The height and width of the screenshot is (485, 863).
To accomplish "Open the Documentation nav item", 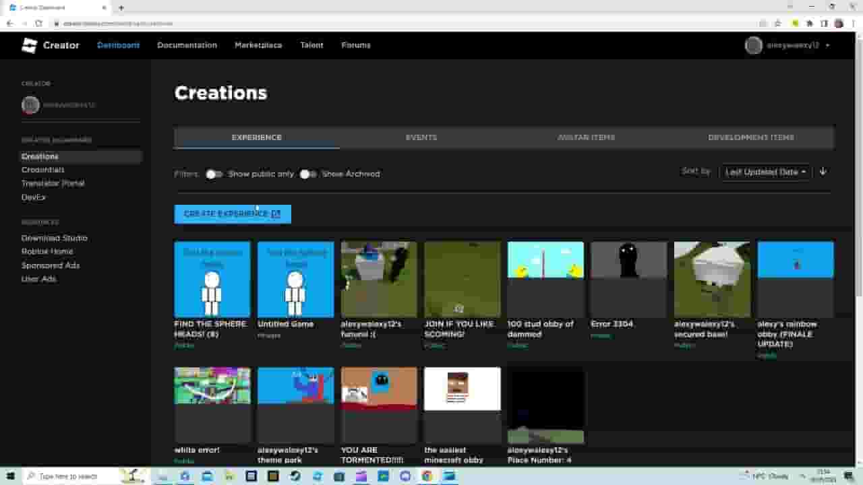I will pyautogui.click(x=187, y=45).
